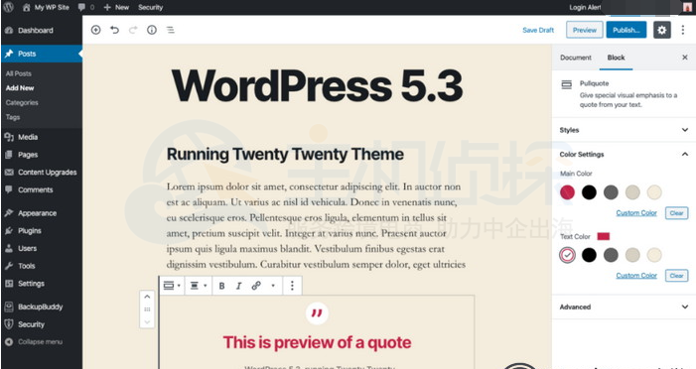This screenshot has width=696, height=369.
Task: Select black Main Color swatch
Action: [x=589, y=192]
